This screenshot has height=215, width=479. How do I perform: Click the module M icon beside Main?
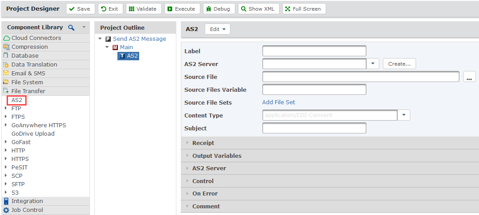tap(115, 47)
